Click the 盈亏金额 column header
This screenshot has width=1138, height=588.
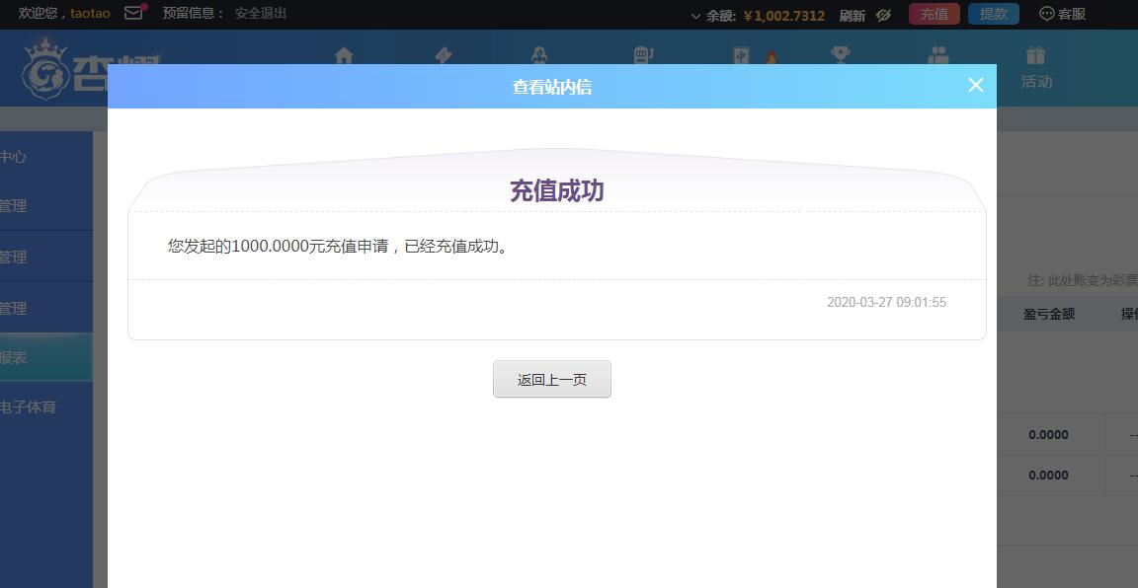coord(1049,314)
